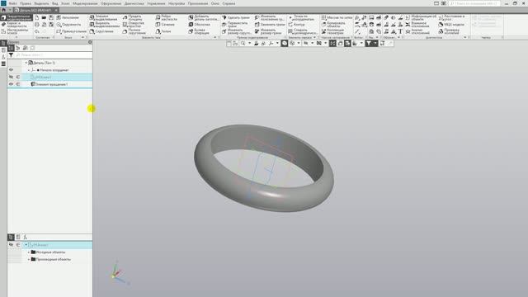This screenshot has height=297, width=528.
Task: Expand Элементы тела panel group dropdown
Action: (x=215, y=37)
